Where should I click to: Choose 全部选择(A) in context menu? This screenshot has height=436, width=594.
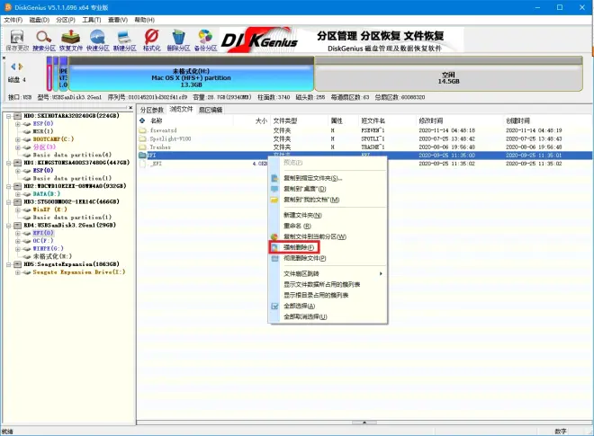pos(328,306)
